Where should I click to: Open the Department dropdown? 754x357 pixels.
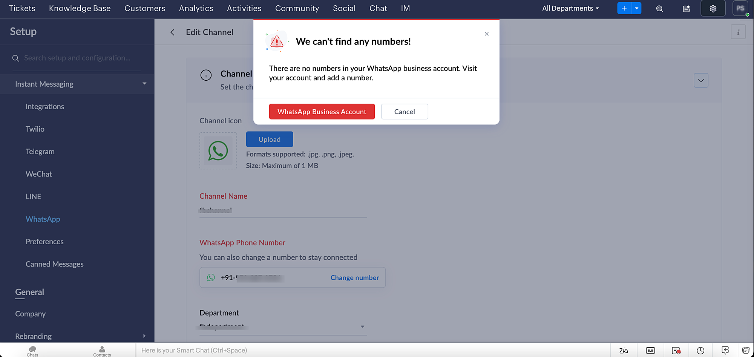pos(283,326)
